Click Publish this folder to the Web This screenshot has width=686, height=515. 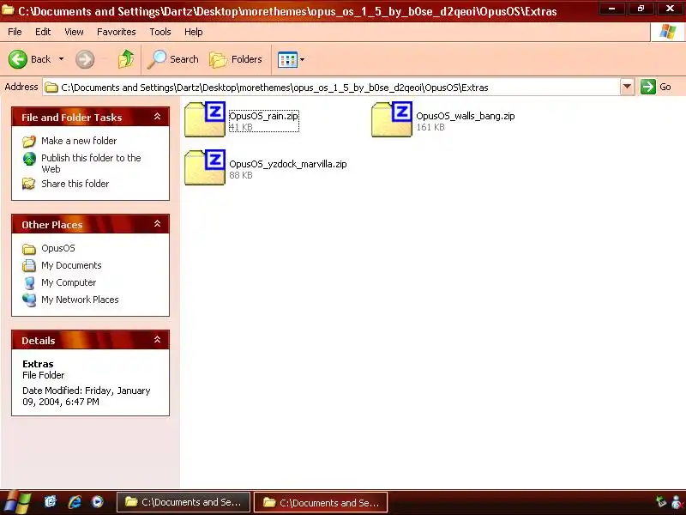[x=91, y=163]
